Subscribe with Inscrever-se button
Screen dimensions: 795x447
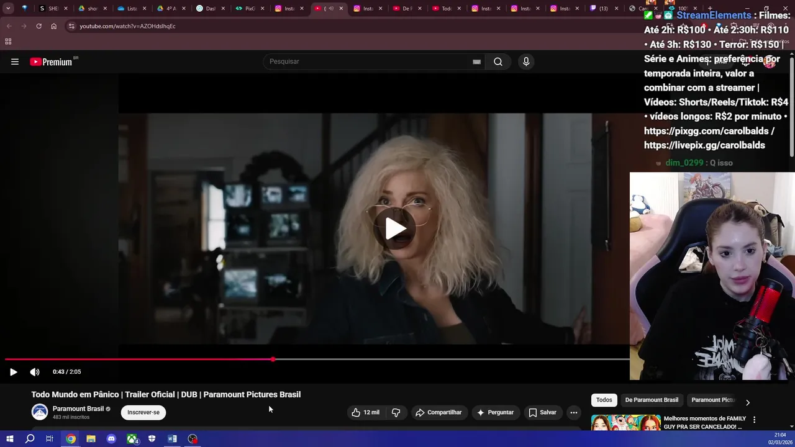[143, 412]
